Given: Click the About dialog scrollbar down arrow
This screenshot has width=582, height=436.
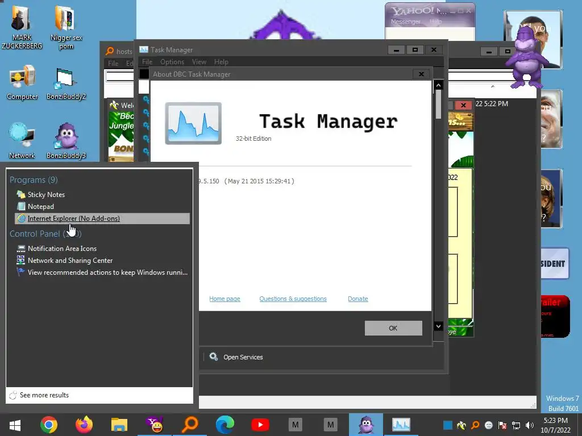Looking at the screenshot, I should (x=438, y=326).
